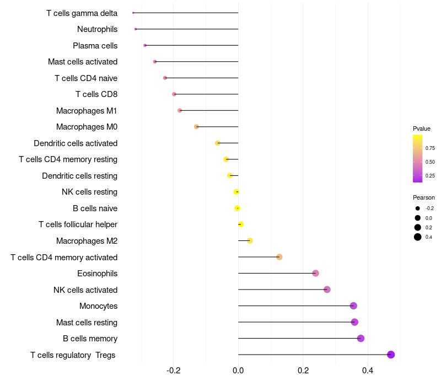Click the Pearson 0.0 legend circle
The image size is (441, 386).
pyautogui.click(x=418, y=218)
